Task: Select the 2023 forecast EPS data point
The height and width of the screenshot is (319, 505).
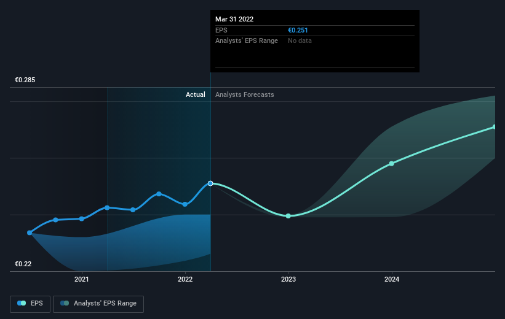Action: (288, 216)
